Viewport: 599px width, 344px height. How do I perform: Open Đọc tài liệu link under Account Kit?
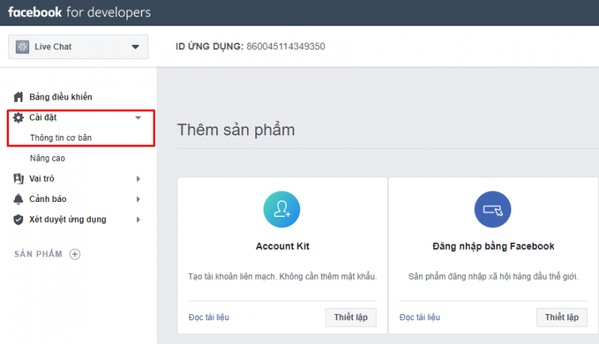click(209, 317)
